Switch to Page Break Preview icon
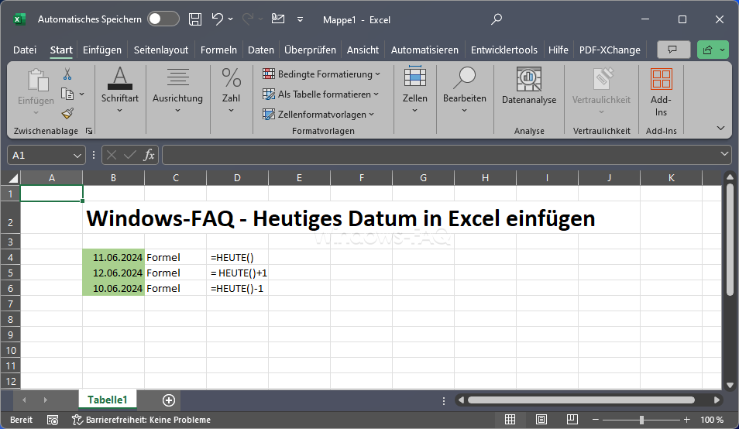 572,420
